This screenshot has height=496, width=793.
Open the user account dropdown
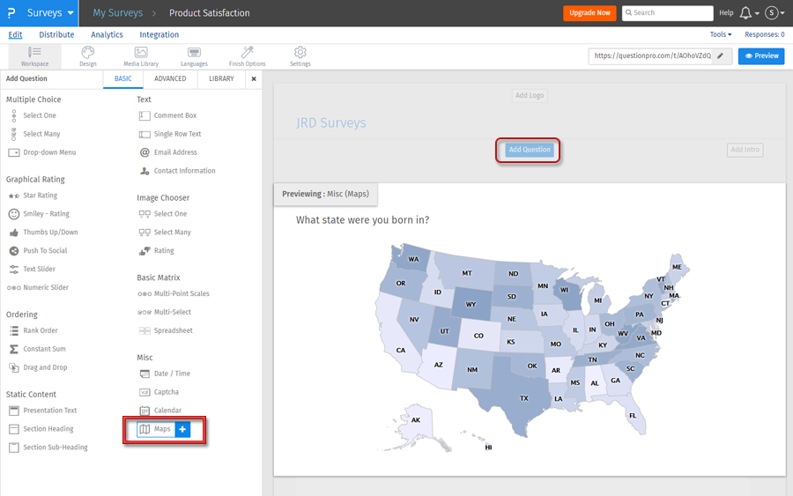pos(774,13)
